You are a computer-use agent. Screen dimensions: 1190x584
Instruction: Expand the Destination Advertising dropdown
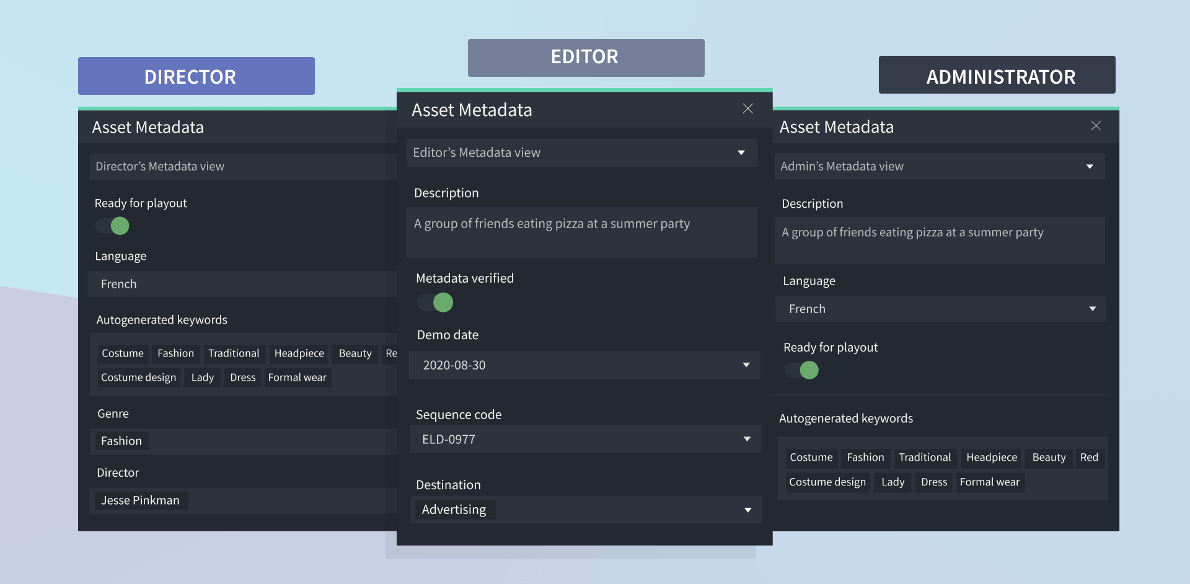pos(747,510)
